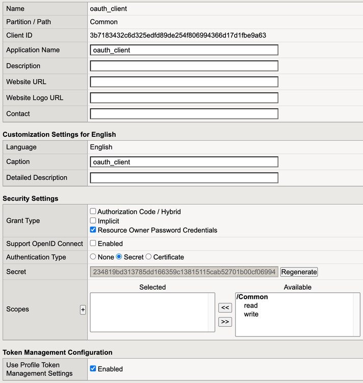Screen dimensions: 363x383
Task: Disable Use Profile Token Management Settings
Action: tap(93, 369)
